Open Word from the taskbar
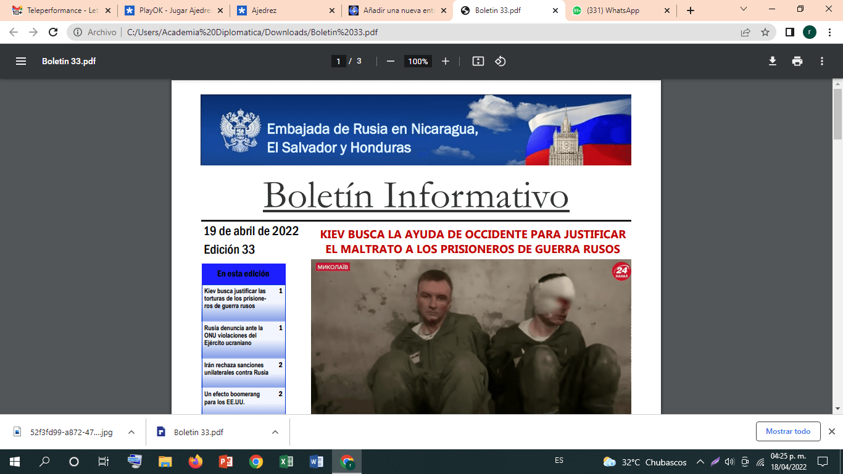The height and width of the screenshot is (474, 843). point(317,462)
